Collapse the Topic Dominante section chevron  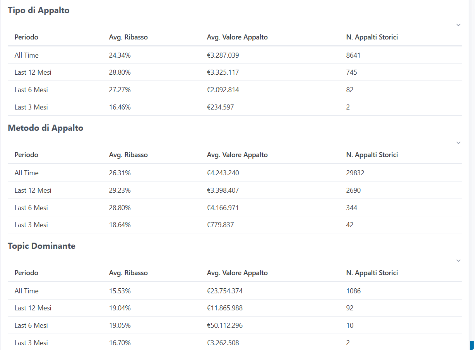pos(458,261)
